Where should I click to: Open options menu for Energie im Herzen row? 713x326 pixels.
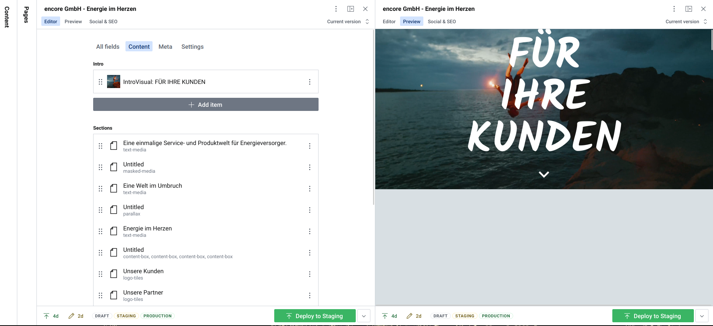pos(310,231)
